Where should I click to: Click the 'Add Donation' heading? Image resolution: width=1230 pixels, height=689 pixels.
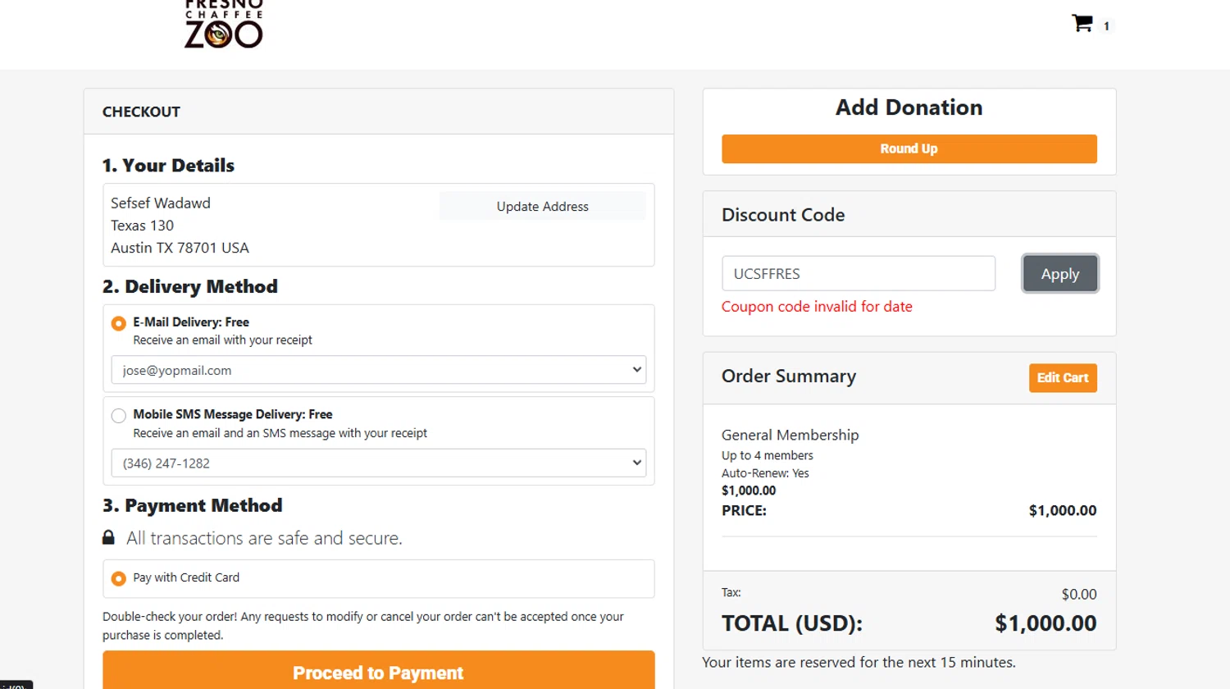(x=909, y=107)
